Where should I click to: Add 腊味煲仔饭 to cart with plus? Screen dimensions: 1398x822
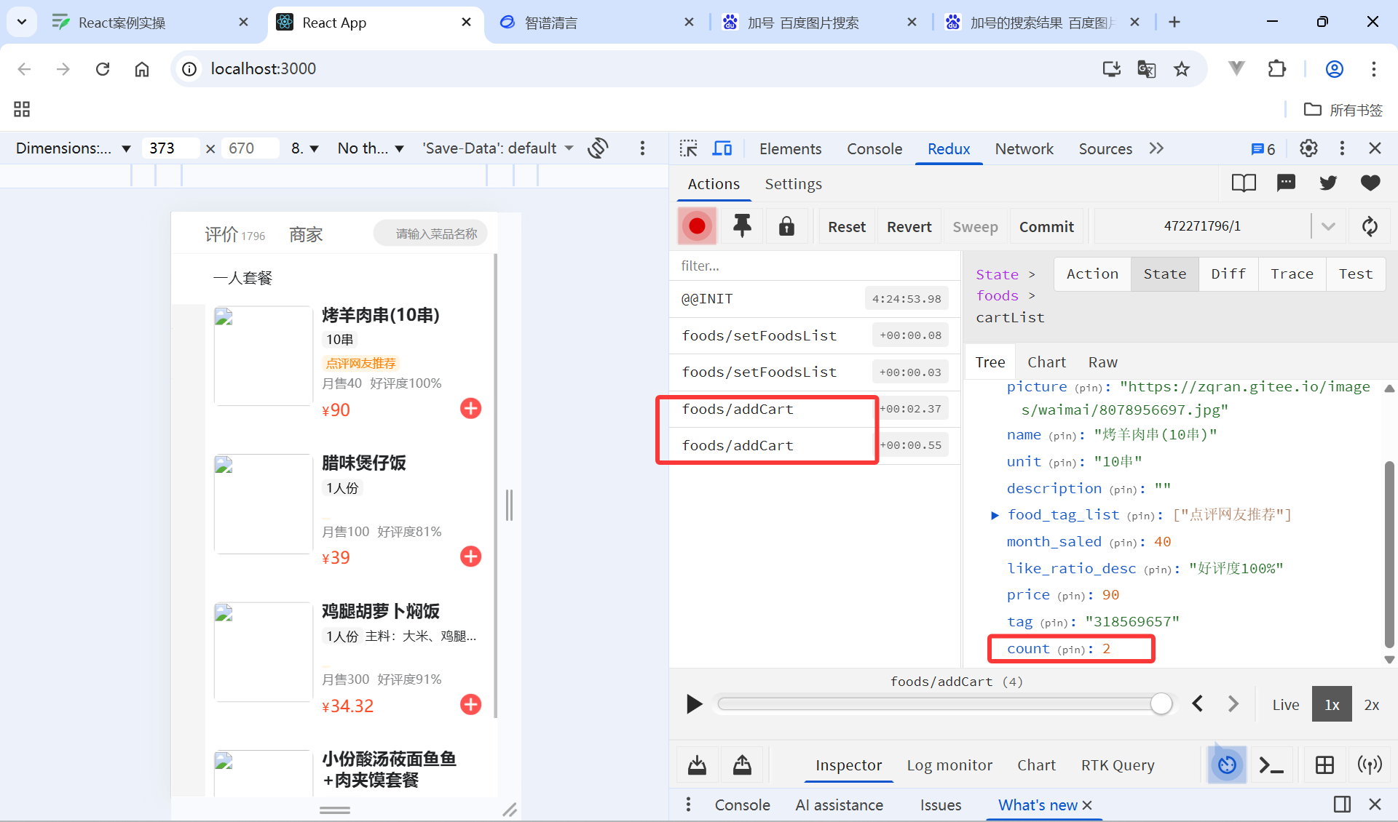470,556
